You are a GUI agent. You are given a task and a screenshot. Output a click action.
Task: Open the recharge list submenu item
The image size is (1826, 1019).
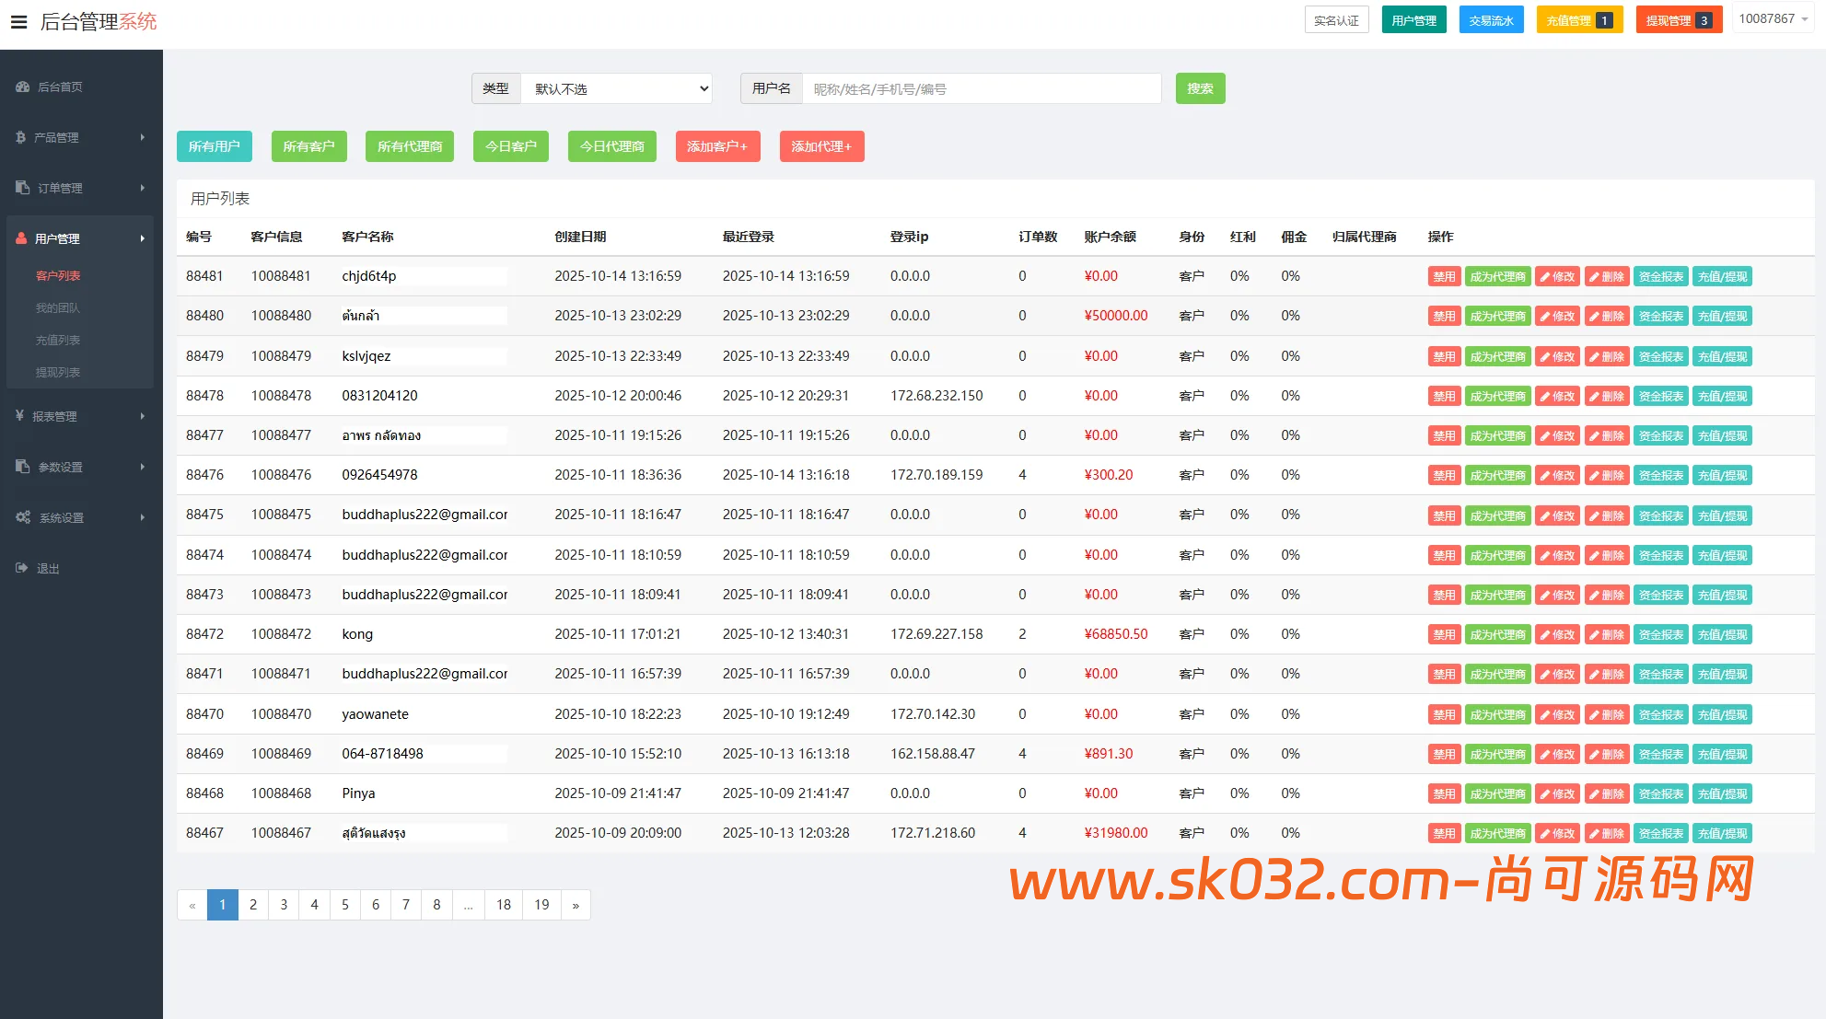(58, 340)
